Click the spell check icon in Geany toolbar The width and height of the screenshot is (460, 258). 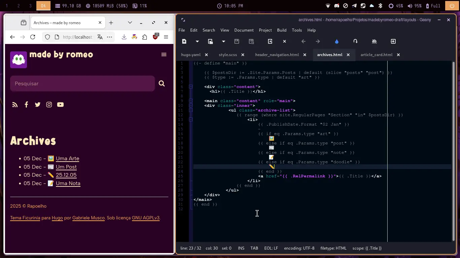[x=374, y=41]
